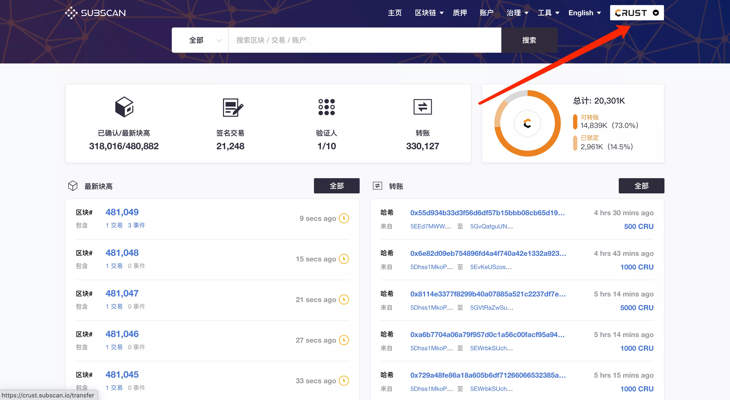Open transfer hash 0x6e82d09eb754...
This screenshot has width=730, height=400.
pyautogui.click(x=488, y=253)
